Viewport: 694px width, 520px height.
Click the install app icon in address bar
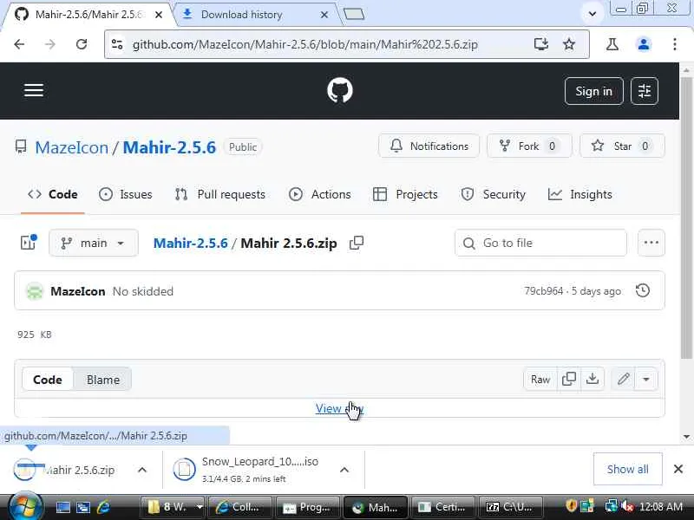(540, 44)
